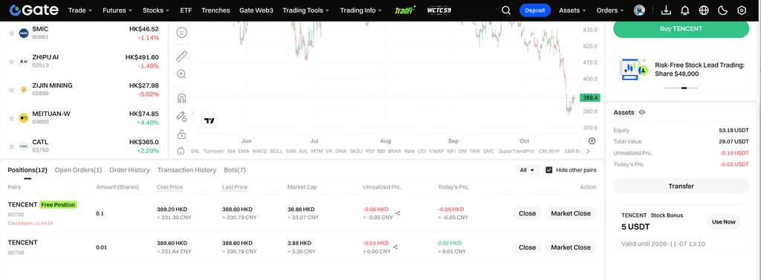Collapse the drawing toolbar with the side arrow
This screenshot has width=761, height=280.
tap(193, 114)
